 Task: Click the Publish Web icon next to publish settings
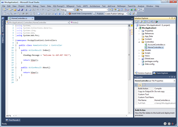pyautogui.click(x=130, y=13)
